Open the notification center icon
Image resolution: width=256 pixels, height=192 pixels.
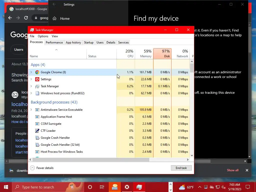click(x=248, y=187)
